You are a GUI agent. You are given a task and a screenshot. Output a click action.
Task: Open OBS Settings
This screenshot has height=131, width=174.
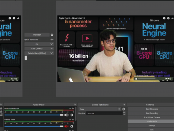[152, 126]
